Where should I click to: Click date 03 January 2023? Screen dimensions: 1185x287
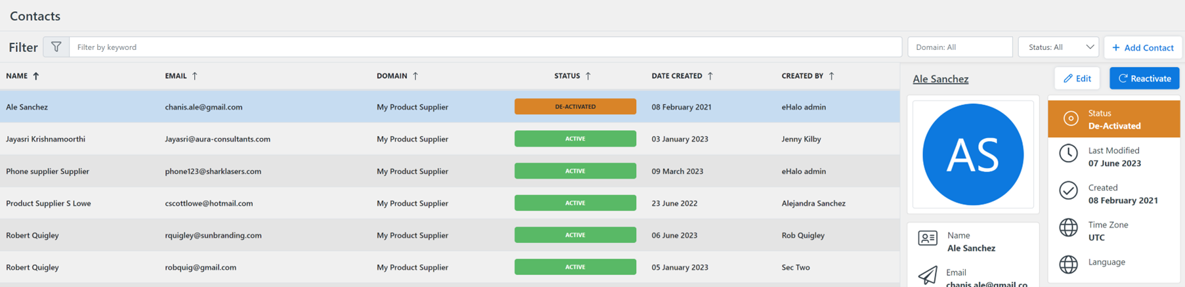[x=680, y=139]
